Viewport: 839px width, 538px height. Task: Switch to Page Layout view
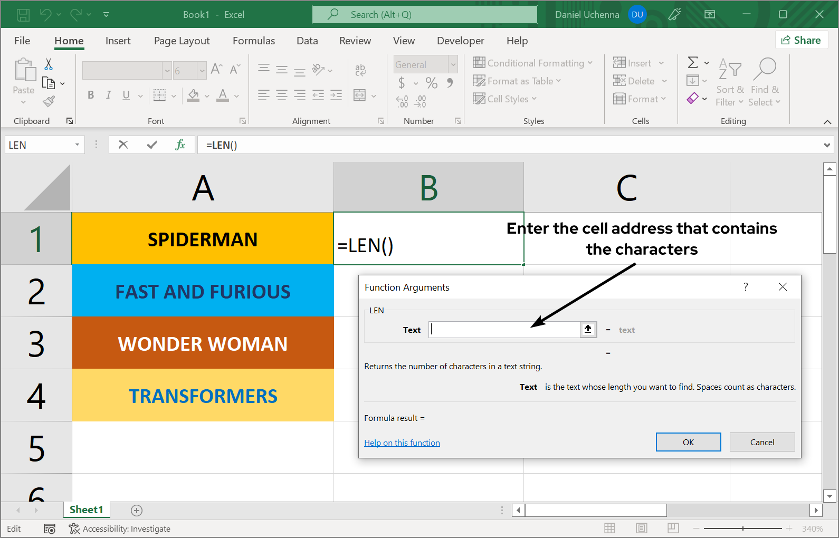[x=642, y=529]
